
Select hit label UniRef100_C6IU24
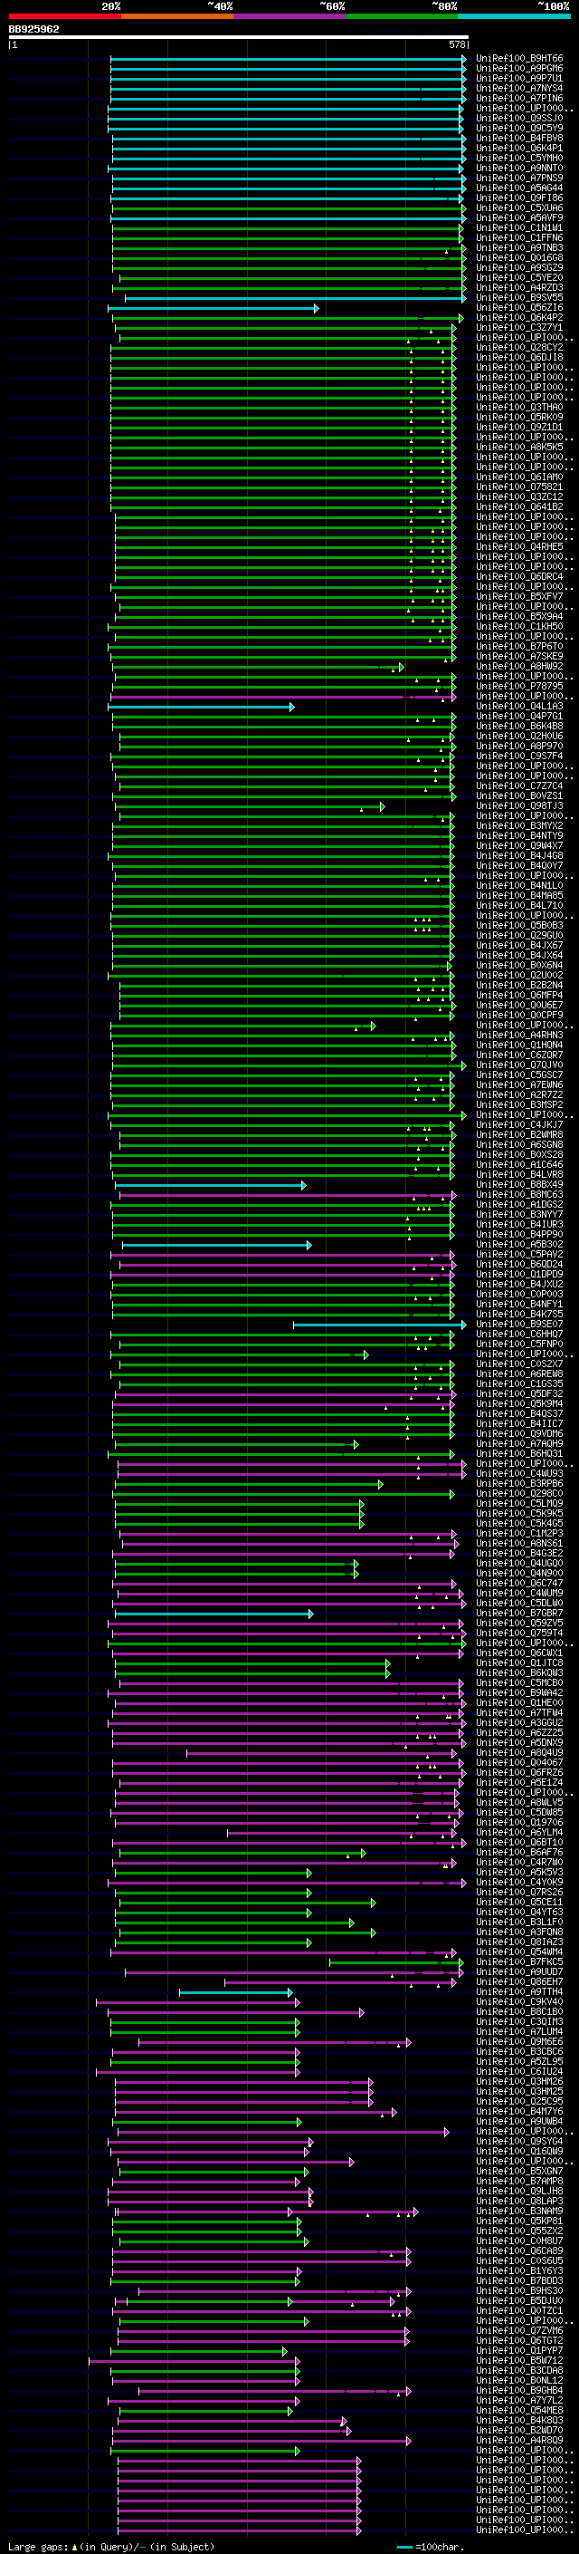point(519,2071)
